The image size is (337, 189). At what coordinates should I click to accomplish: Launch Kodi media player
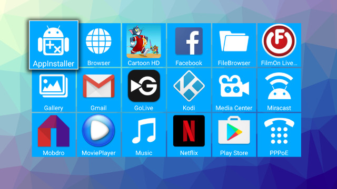click(189, 90)
